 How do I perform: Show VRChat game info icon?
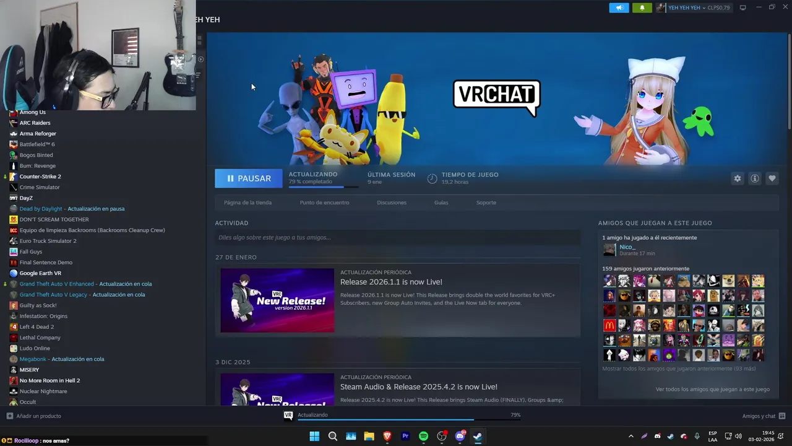(x=754, y=178)
